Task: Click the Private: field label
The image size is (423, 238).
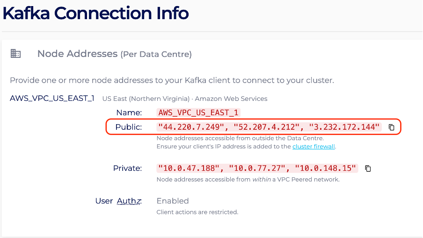Action: 127,168
